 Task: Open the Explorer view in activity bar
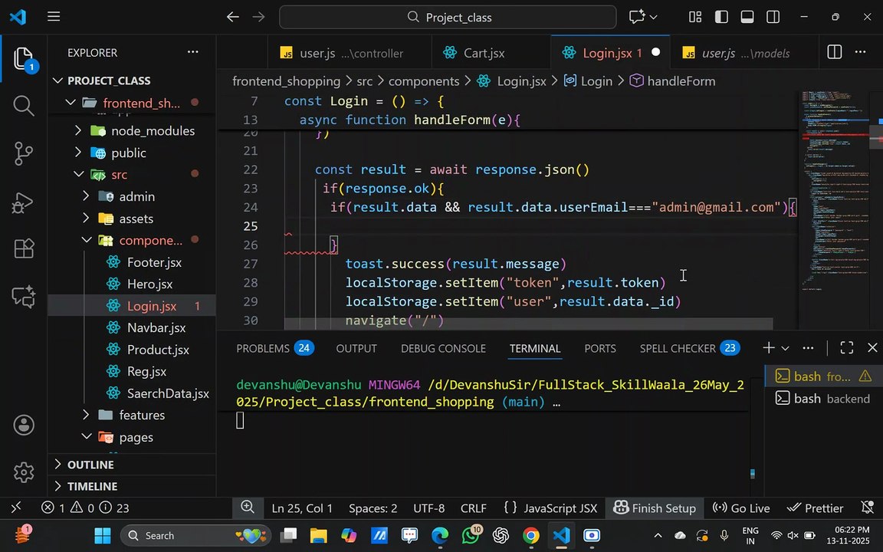[23, 58]
